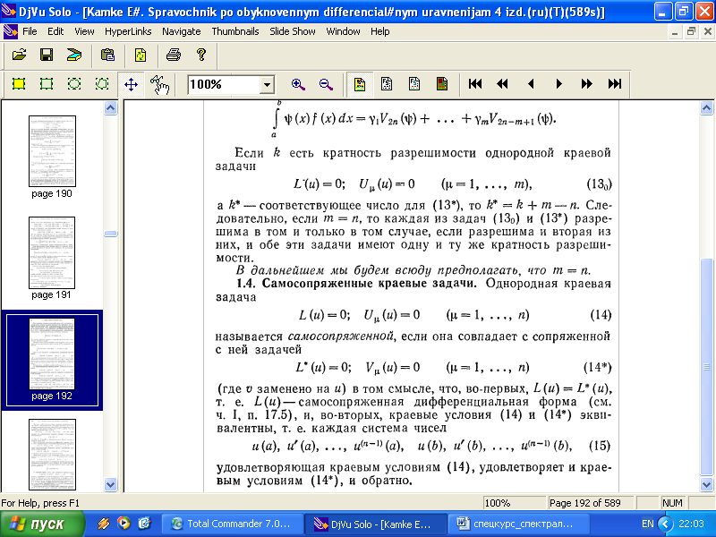This screenshot has height=537, width=716.
Task: Zoom in with the magnifier plus icon
Action: coord(298,84)
